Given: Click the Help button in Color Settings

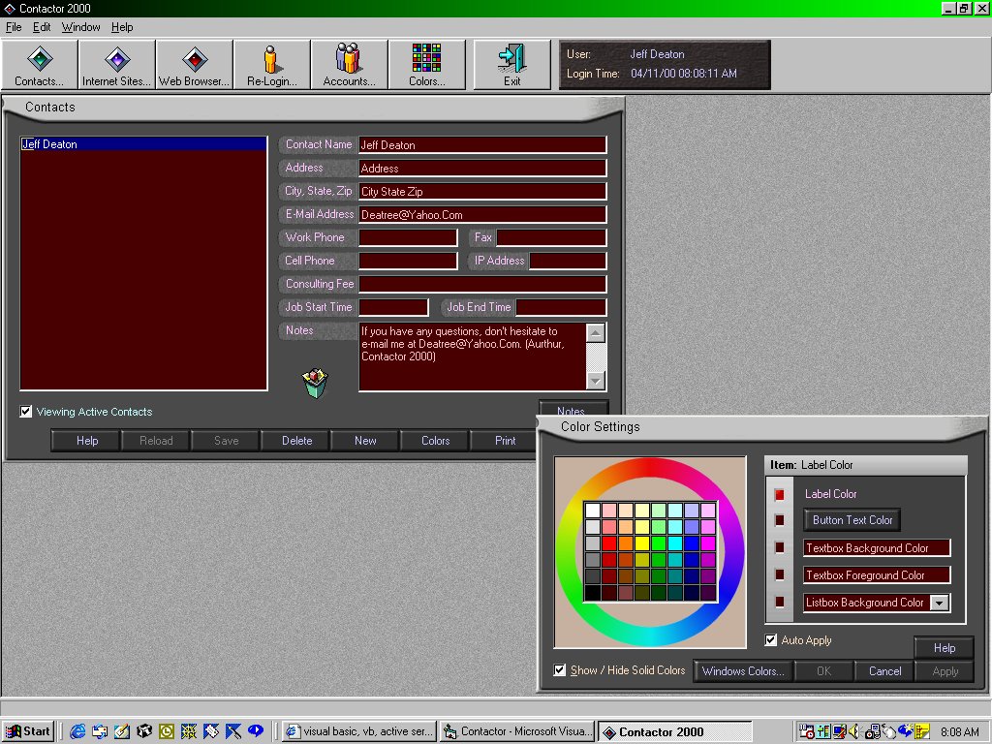Looking at the screenshot, I should click(x=944, y=648).
